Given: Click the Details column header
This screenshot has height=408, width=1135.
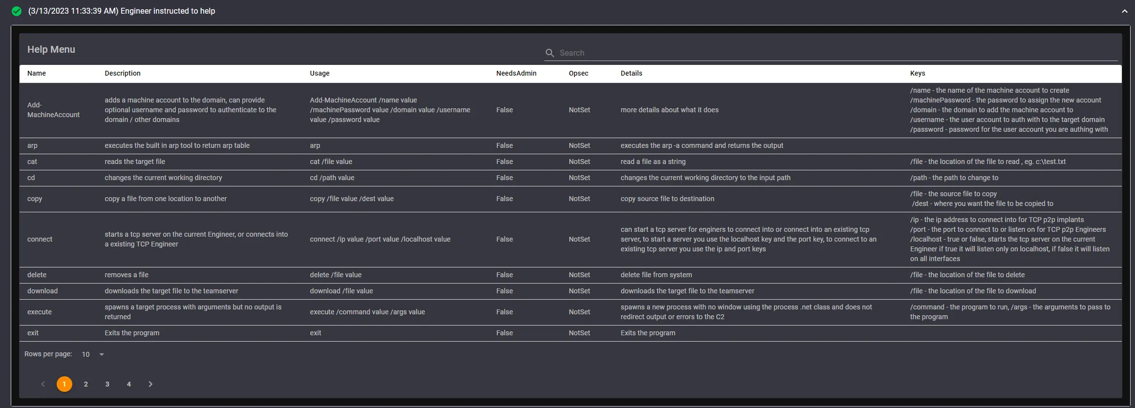Looking at the screenshot, I should point(631,73).
